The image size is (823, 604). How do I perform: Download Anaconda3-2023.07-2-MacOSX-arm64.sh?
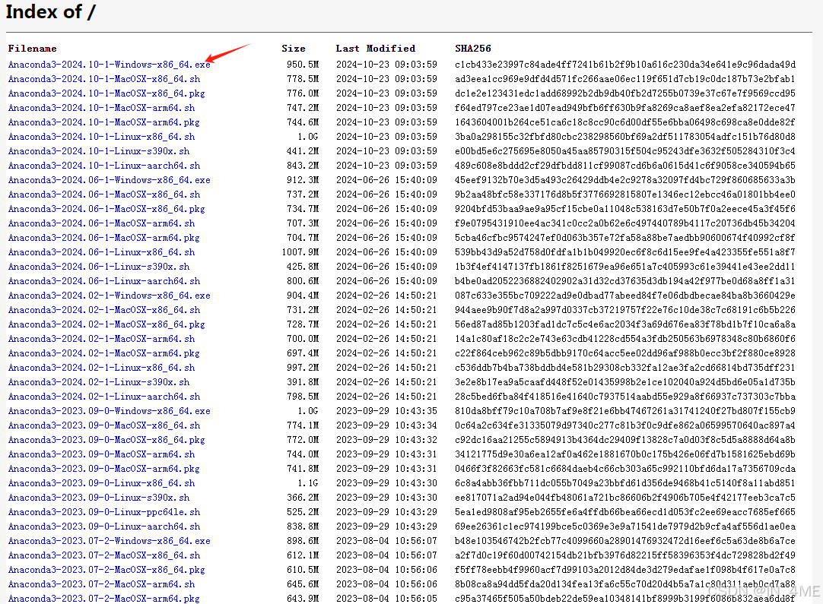tap(101, 584)
